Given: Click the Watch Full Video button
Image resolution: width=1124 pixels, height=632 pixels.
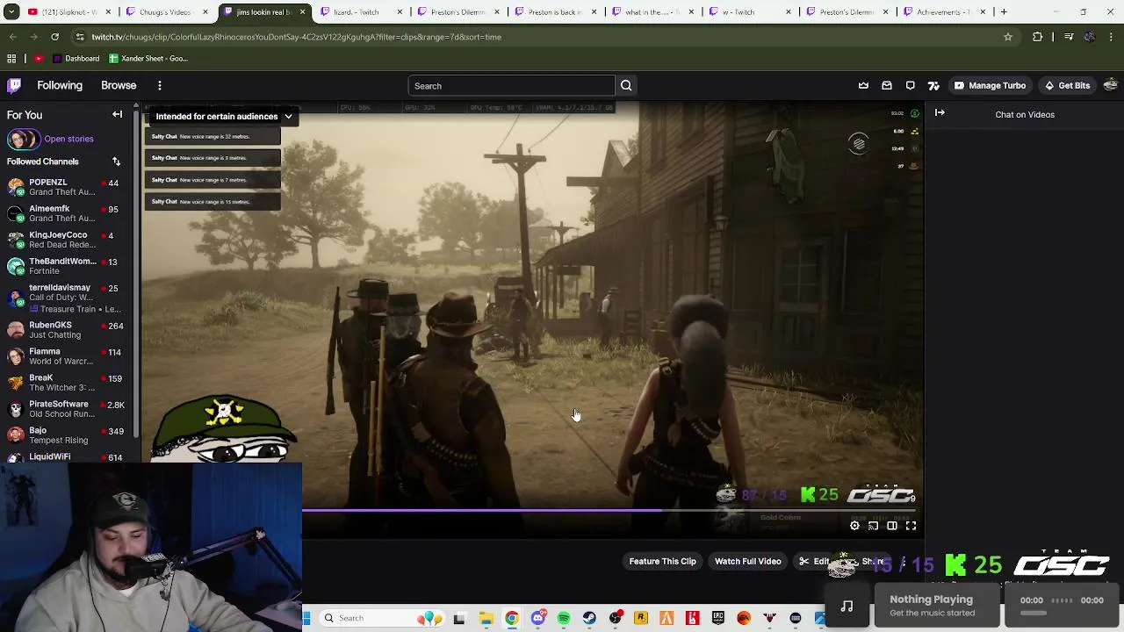Looking at the screenshot, I should click(747, 562).
